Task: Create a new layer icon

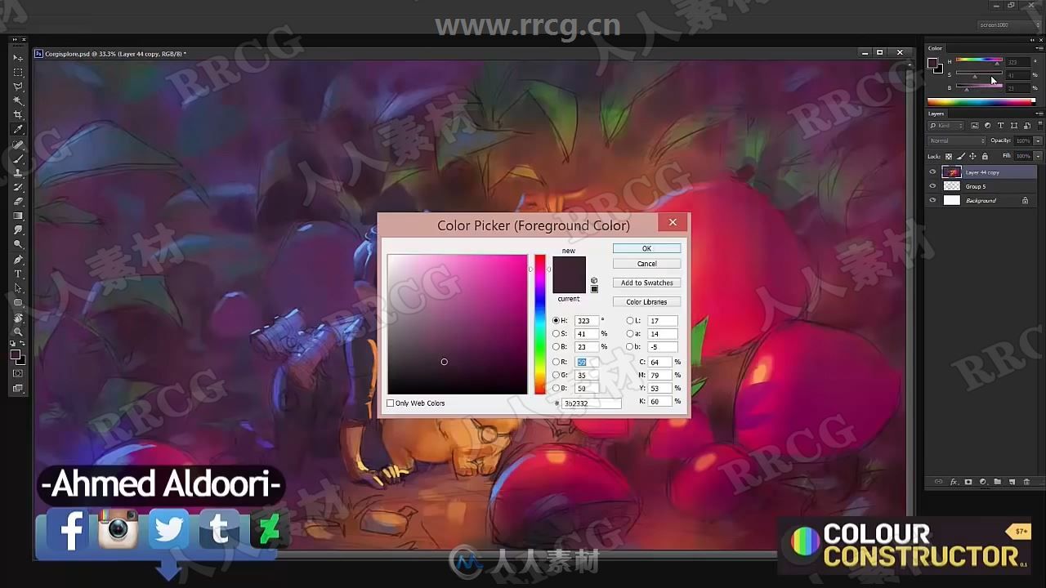Action: pyautogui.click(x=1012, y=482)
